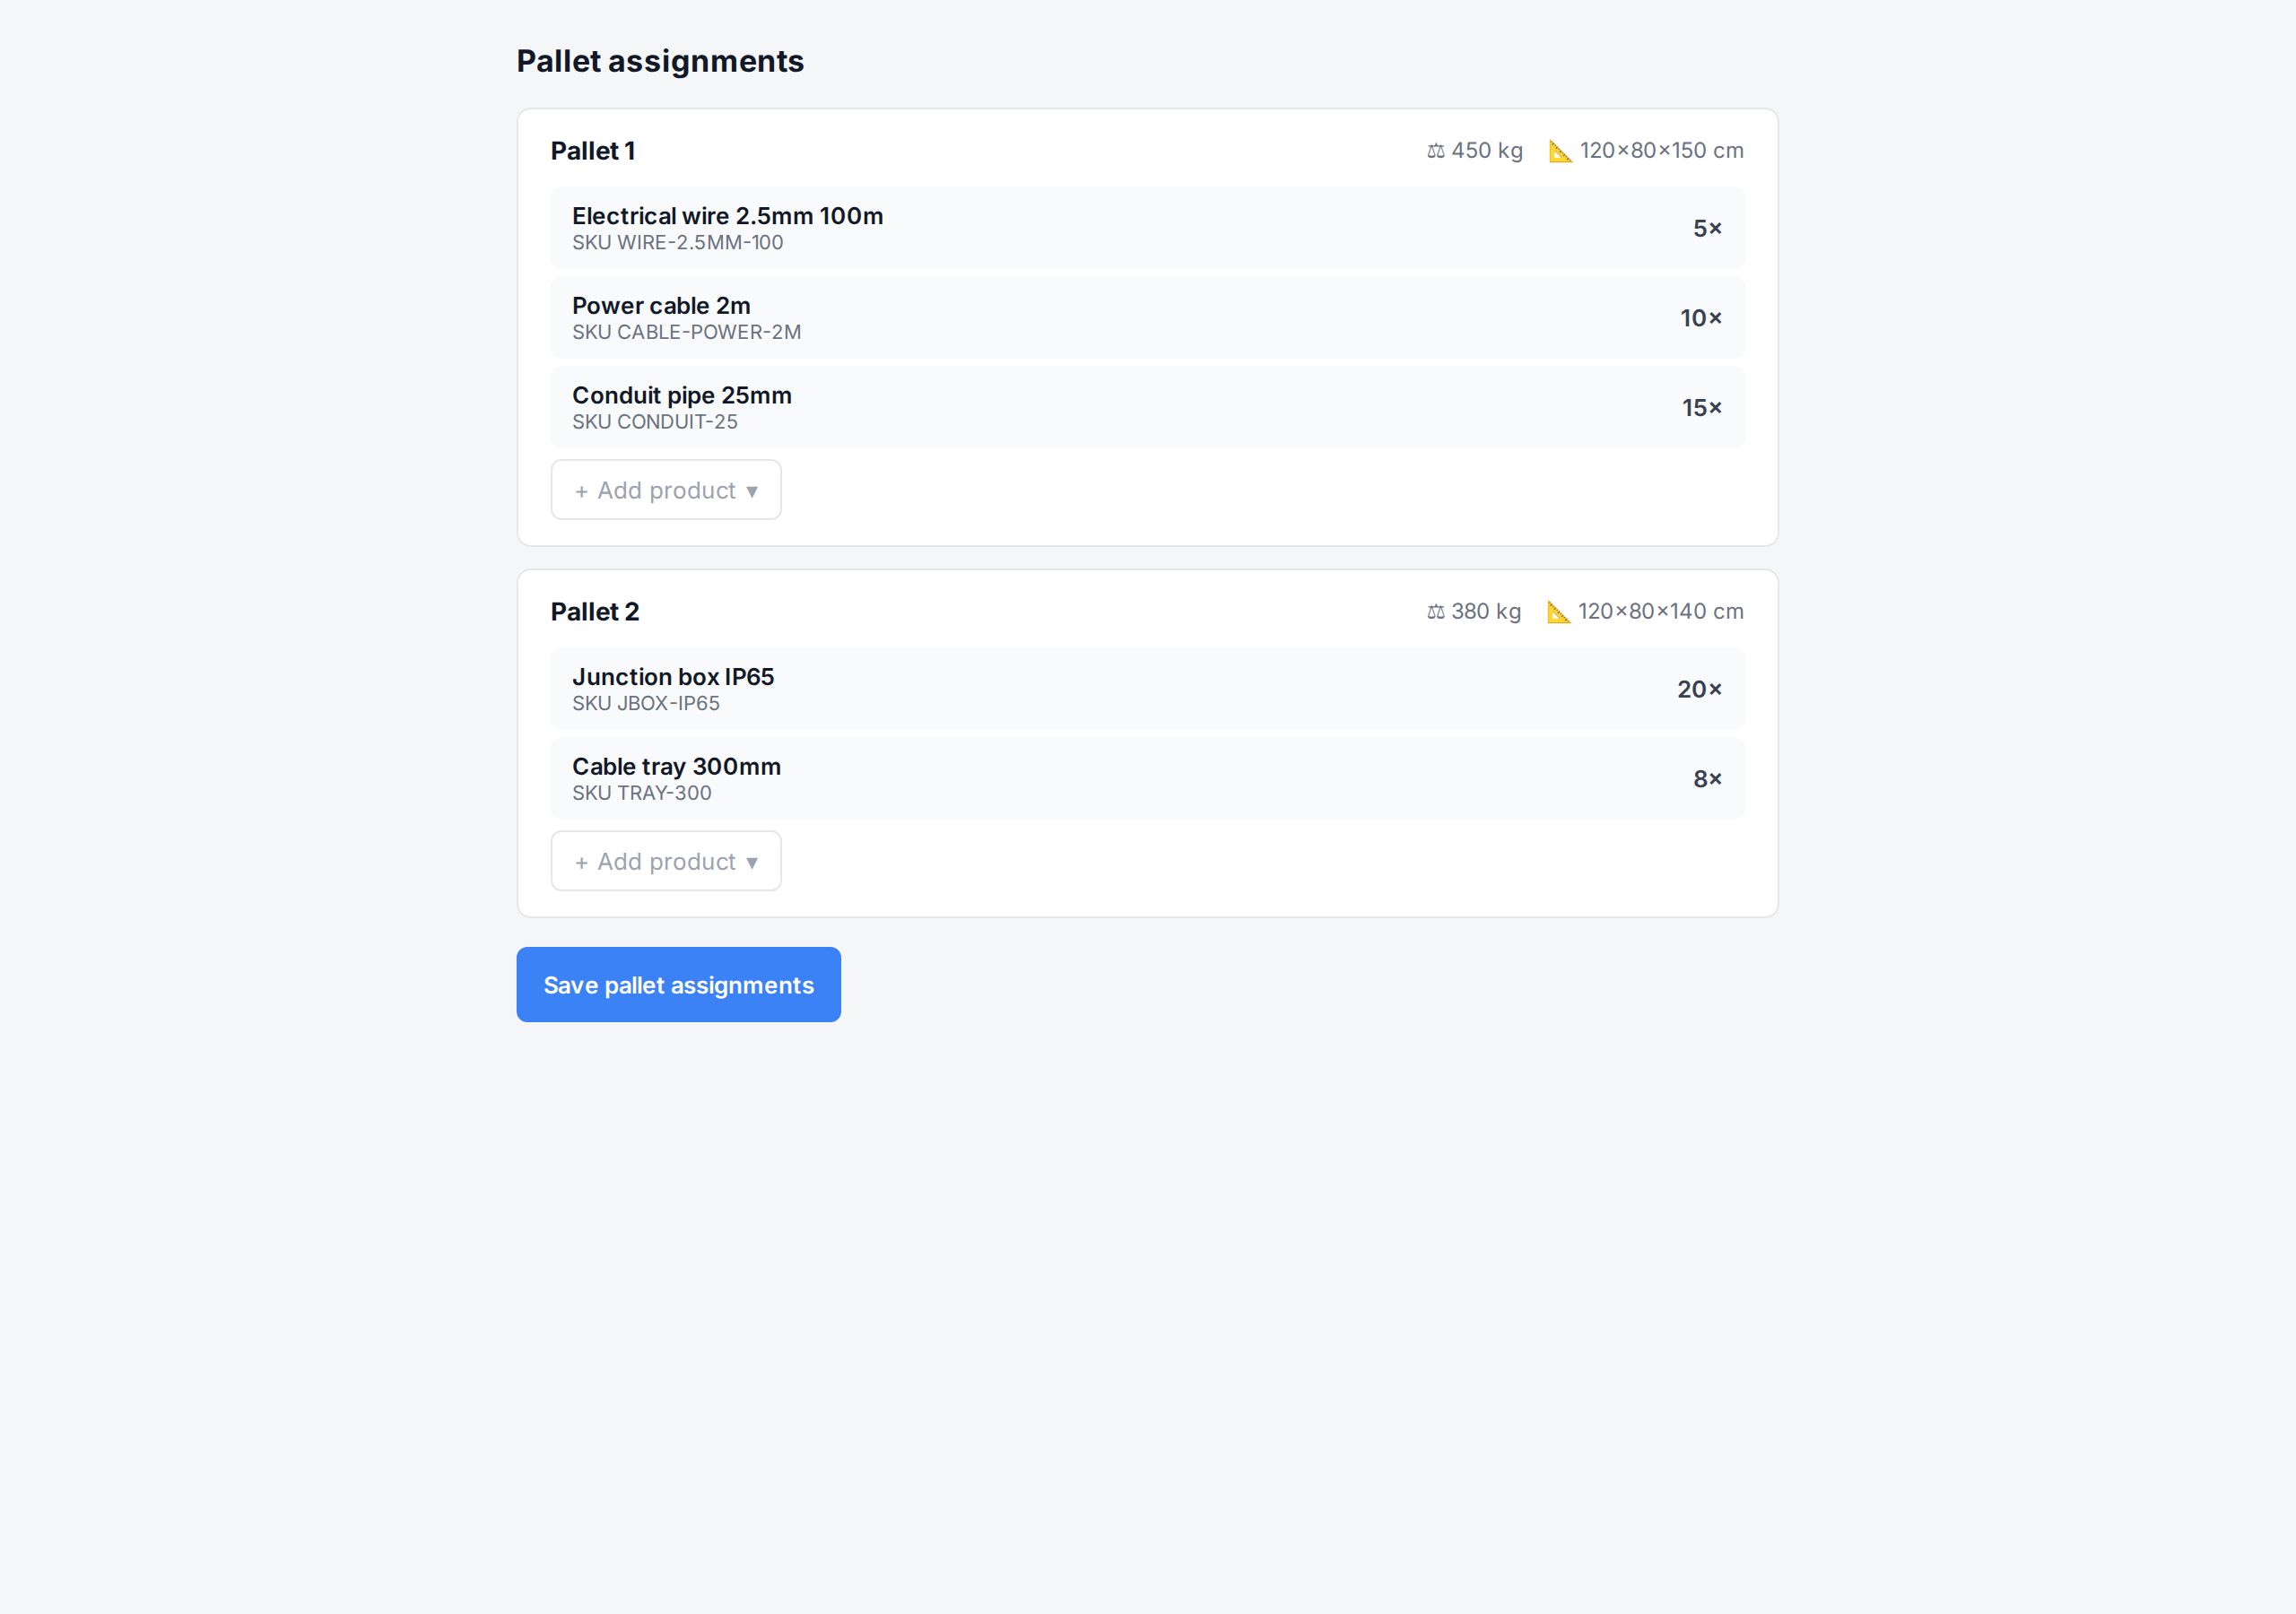This screenshot has width=2296, height=1614.
Task: Click SKU JBOX-IP65 text
Action: click(x=646, y=704)
